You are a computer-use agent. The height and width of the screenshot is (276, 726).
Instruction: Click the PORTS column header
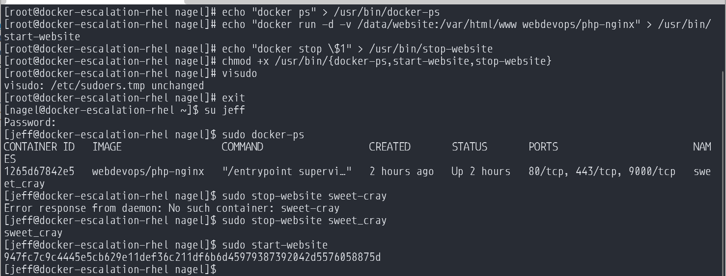[543, 147]
